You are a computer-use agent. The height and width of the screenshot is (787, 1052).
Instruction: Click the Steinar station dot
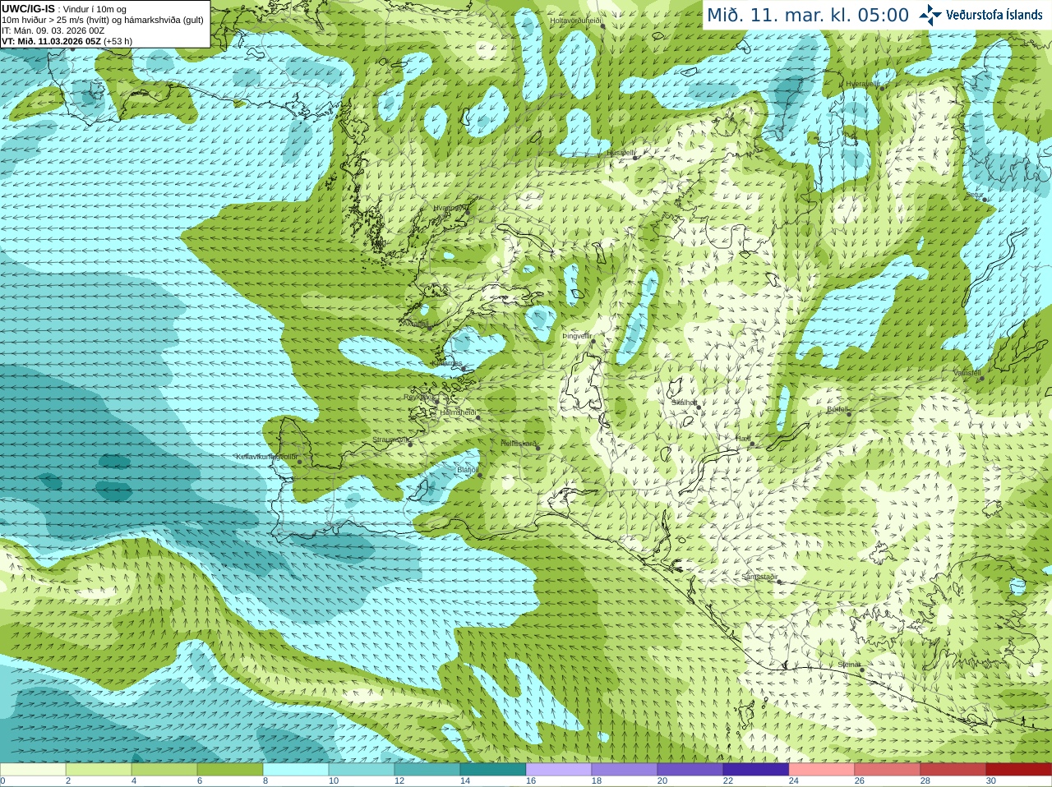pyautogui.click(x=861, y=670)
